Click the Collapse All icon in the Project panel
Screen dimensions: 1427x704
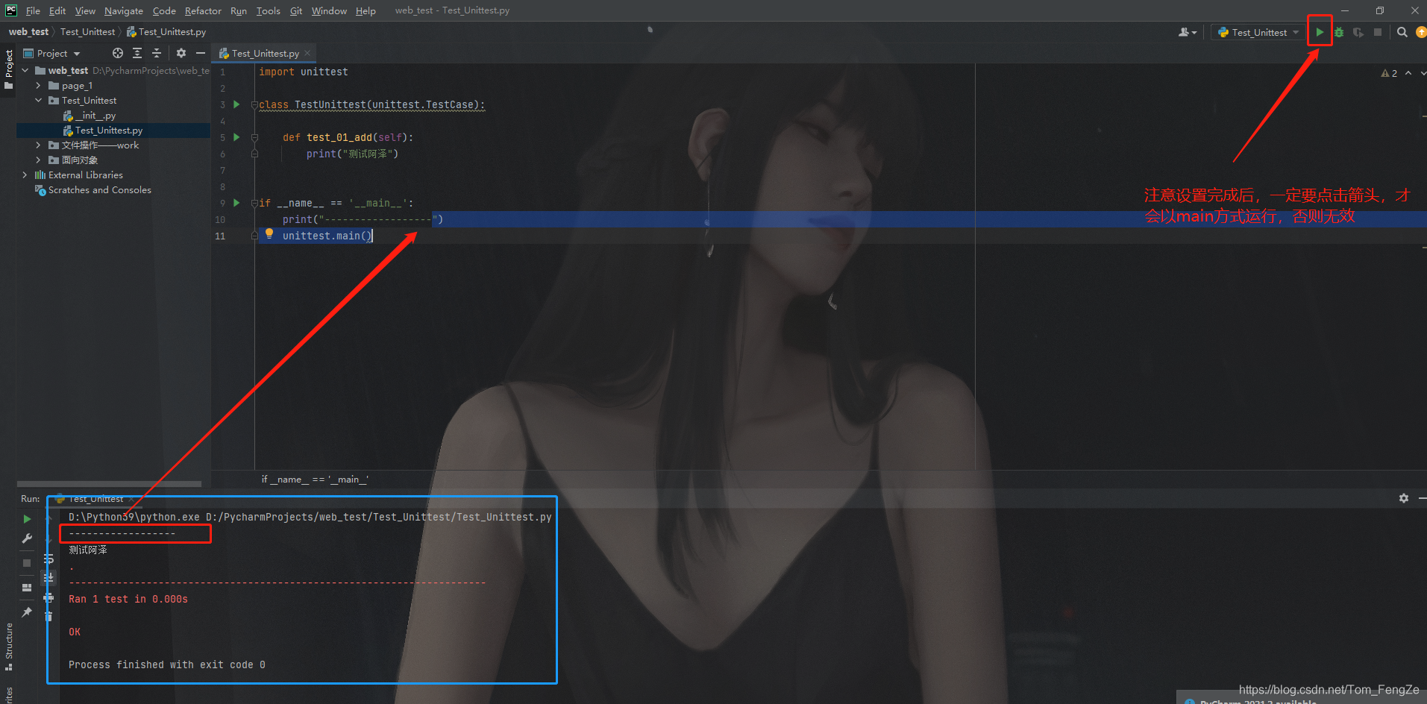157,53
